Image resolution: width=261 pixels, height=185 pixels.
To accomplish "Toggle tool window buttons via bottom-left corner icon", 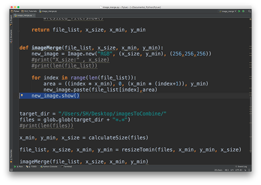I will click(x=11, y=170).
